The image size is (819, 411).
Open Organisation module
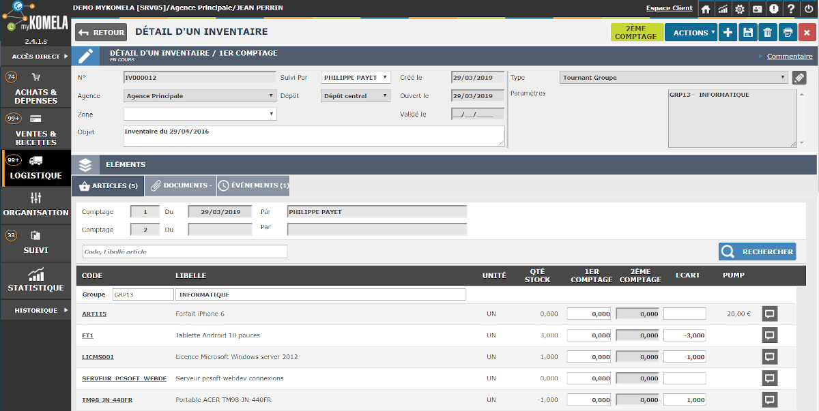(35, 205)
